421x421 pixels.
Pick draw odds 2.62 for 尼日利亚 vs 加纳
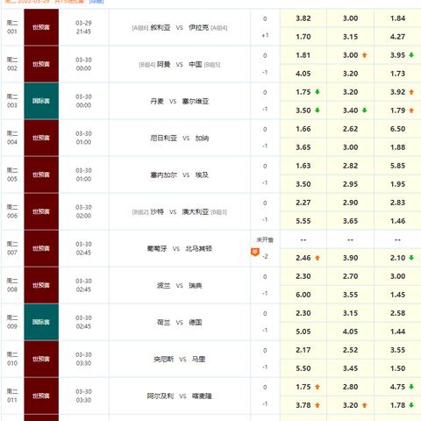tap(350, 129)
